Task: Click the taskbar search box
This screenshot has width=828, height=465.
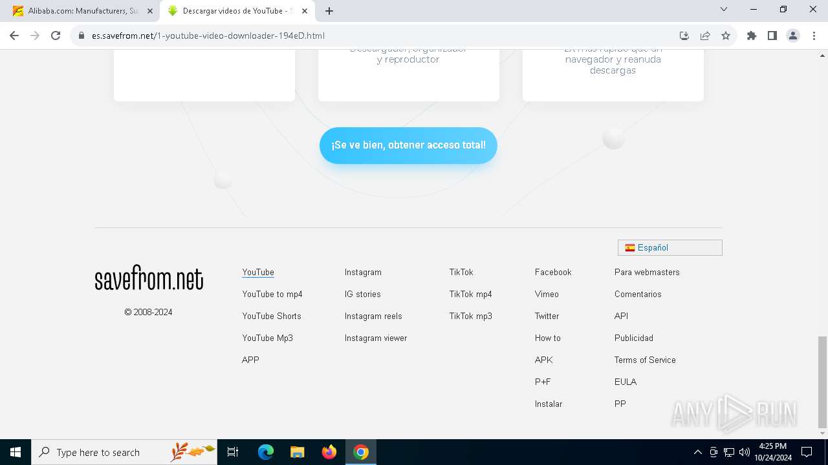Action: click(x=124, y=452)
